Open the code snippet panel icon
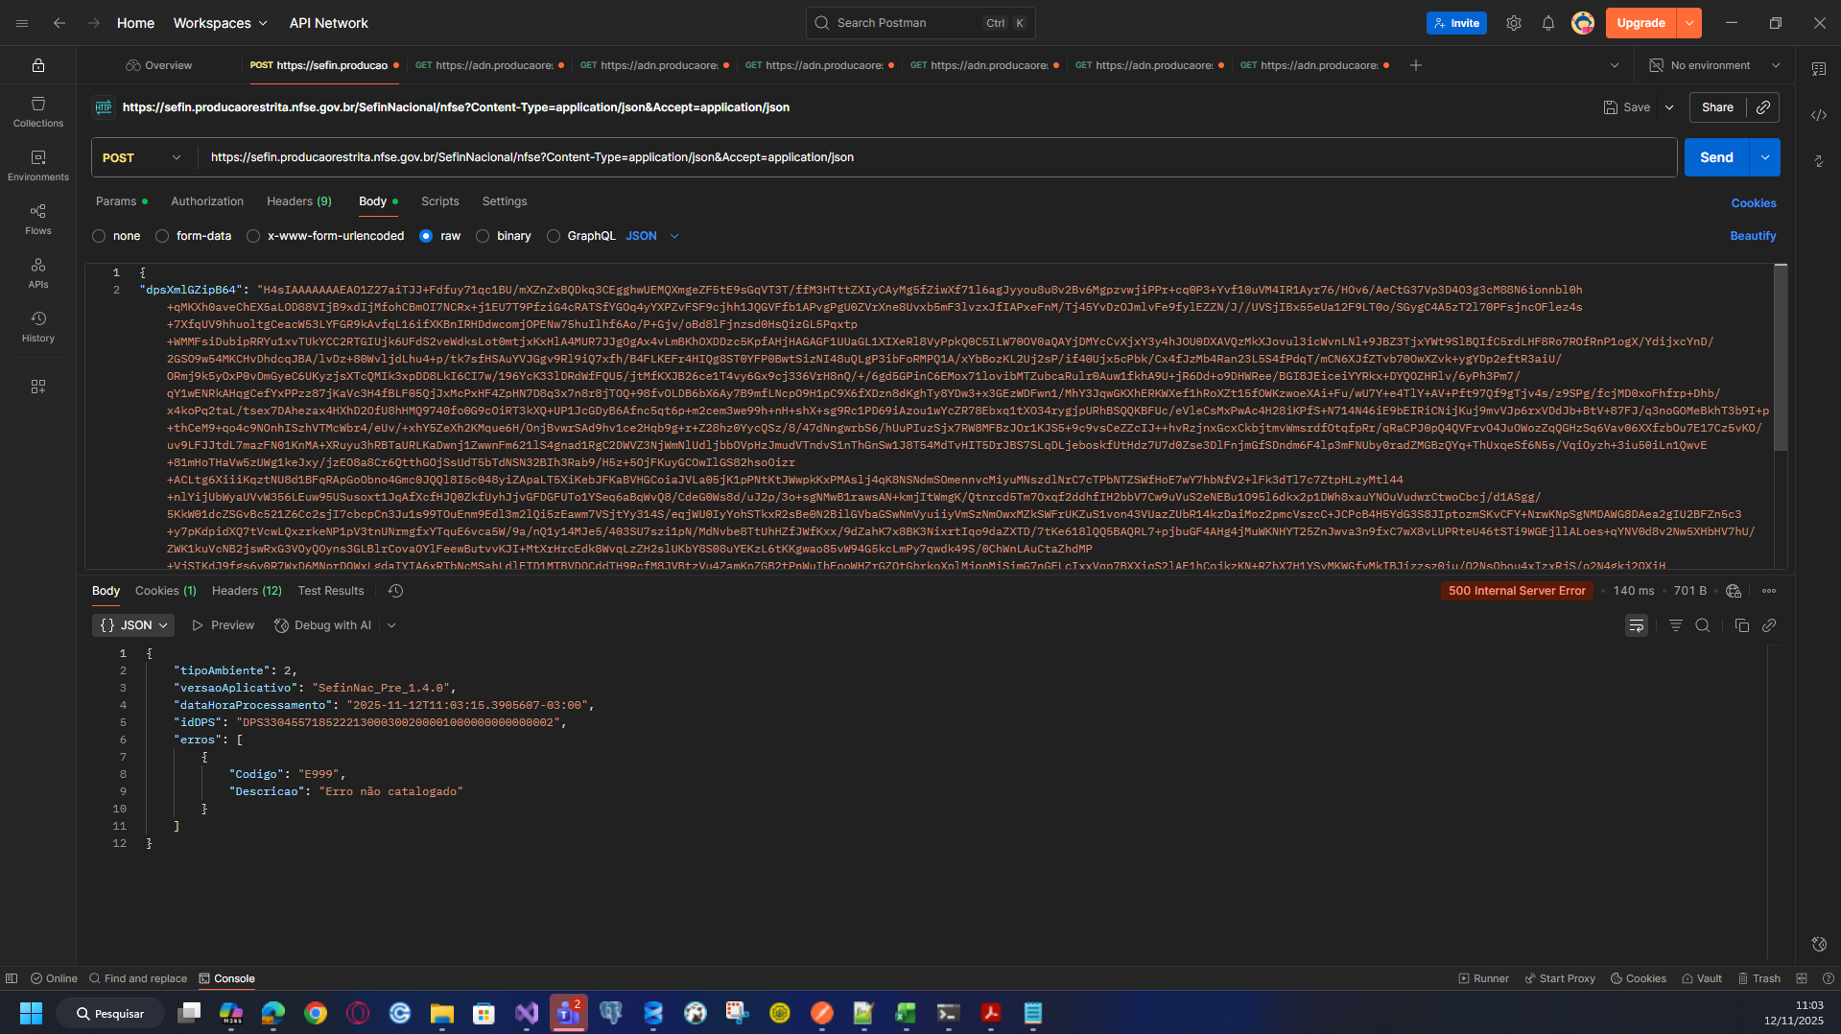 tap(1818, 115)
